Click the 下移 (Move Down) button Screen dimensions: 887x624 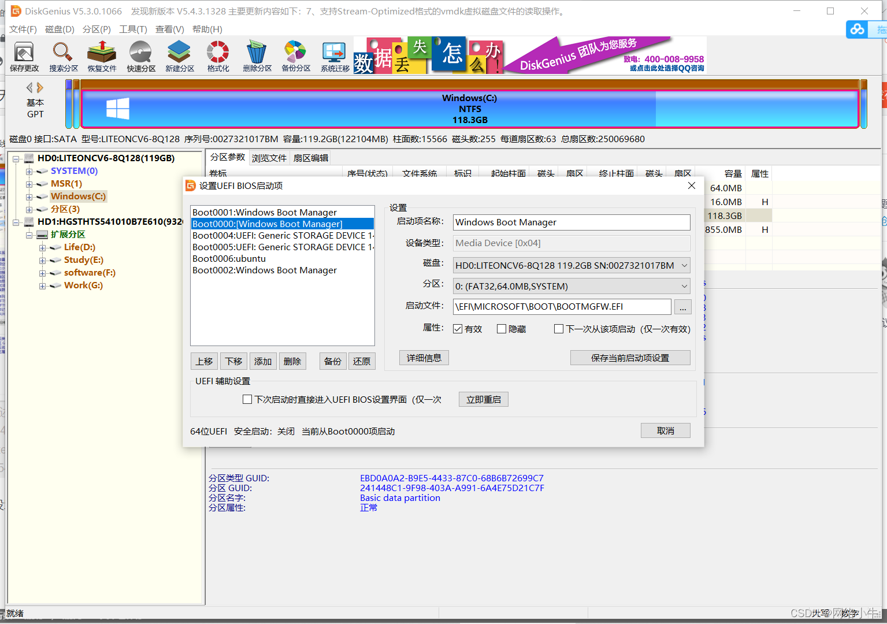(x=233, y=361)
